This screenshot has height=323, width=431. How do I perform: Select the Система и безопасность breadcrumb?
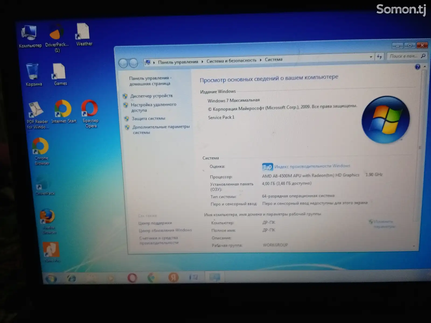(x=231, y=61)
